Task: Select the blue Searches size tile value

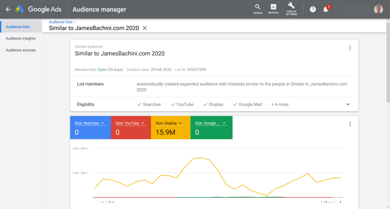Action: pyautogui.click(x=77, y=132)
